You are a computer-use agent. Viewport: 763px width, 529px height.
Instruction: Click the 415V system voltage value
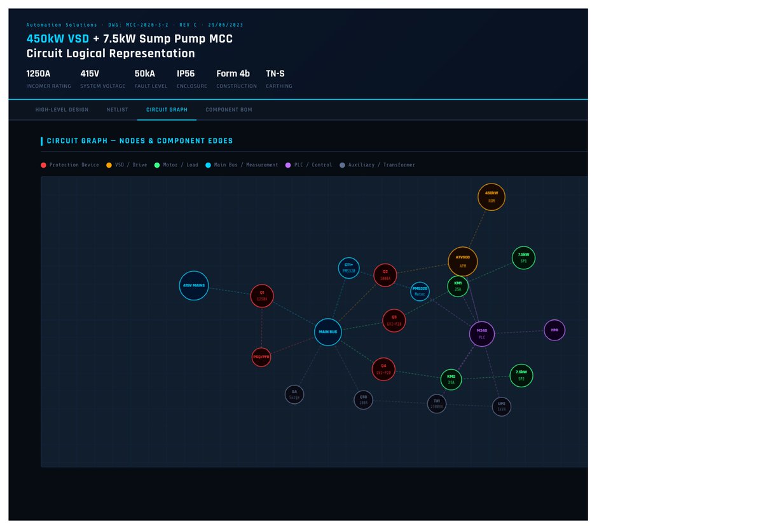[90, 74]
